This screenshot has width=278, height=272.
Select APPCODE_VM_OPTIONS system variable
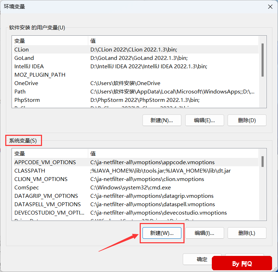pos(136,162)
